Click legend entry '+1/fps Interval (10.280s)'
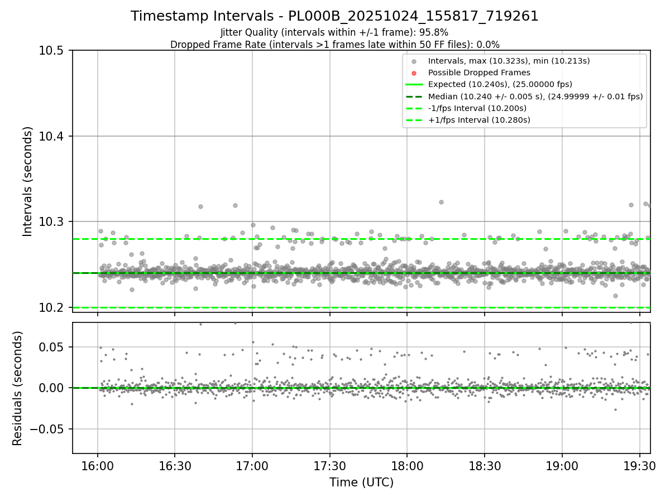This screenshot has width=670, height=502. [479, 120]
